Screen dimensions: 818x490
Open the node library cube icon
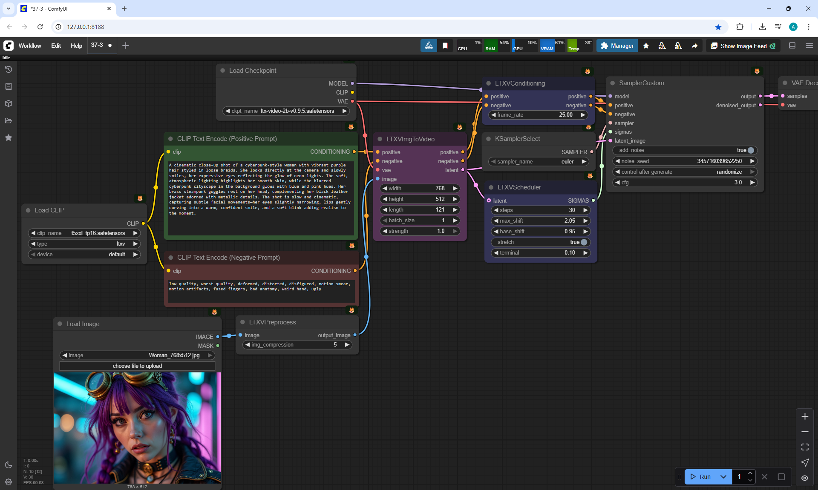[x=9, y=103]
